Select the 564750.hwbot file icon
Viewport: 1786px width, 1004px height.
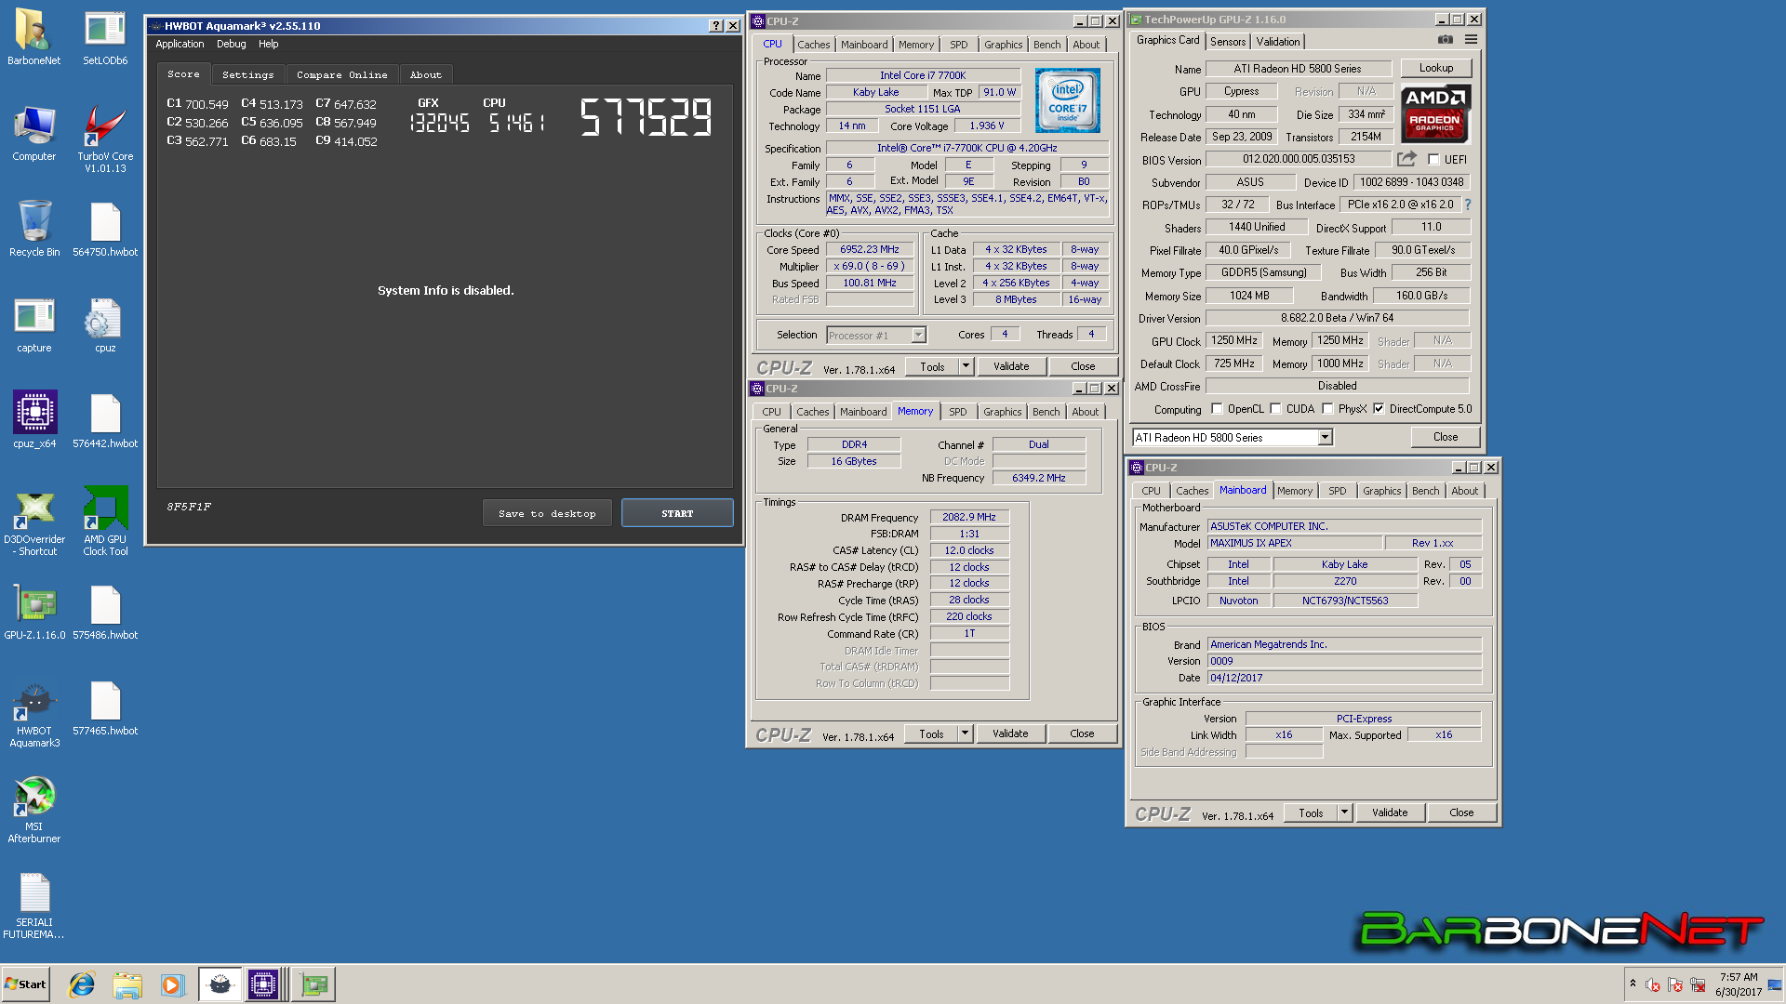click(x=105, y=229)
